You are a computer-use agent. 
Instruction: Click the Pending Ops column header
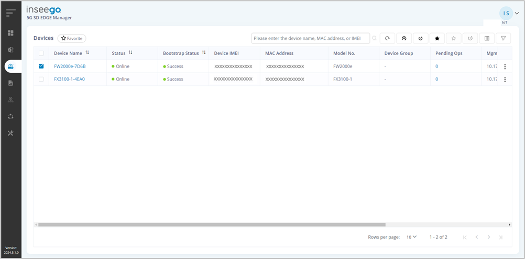pos(449,53)
